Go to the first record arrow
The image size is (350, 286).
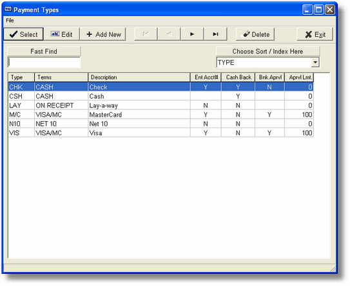click(x=146, y=34)
